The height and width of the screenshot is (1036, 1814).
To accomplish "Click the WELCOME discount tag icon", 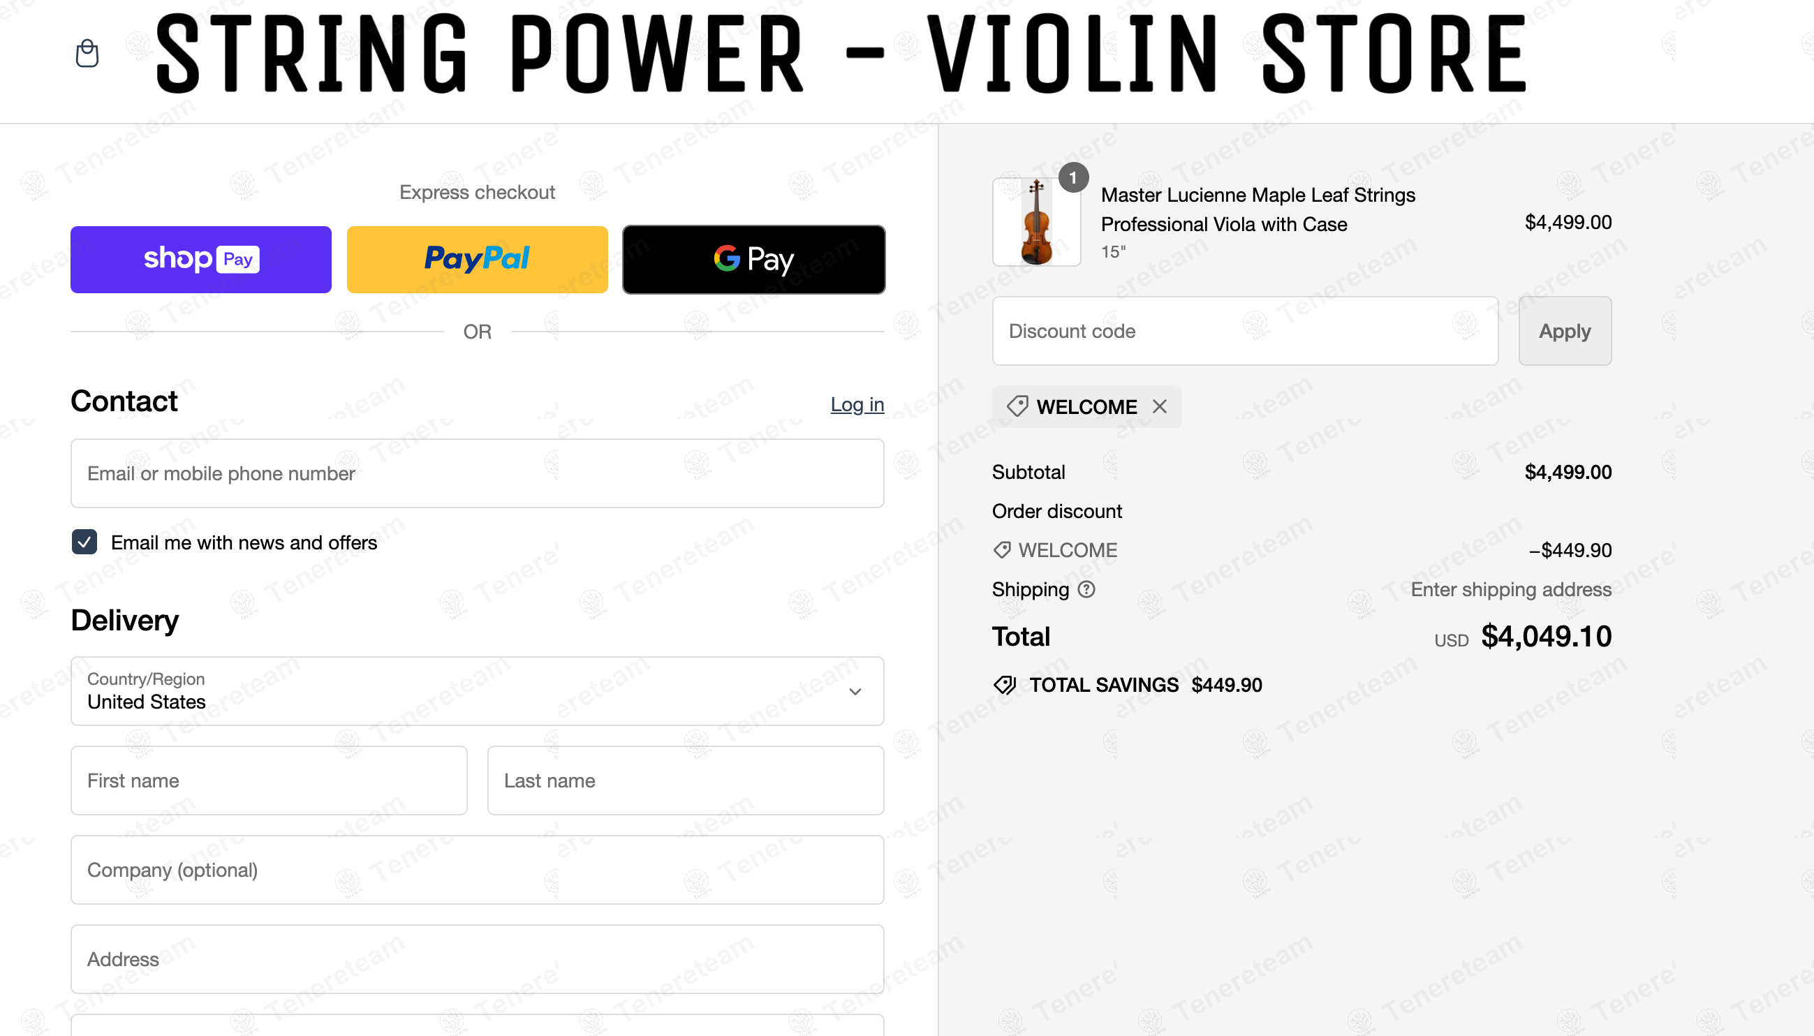I will (x=1017, y=406).
